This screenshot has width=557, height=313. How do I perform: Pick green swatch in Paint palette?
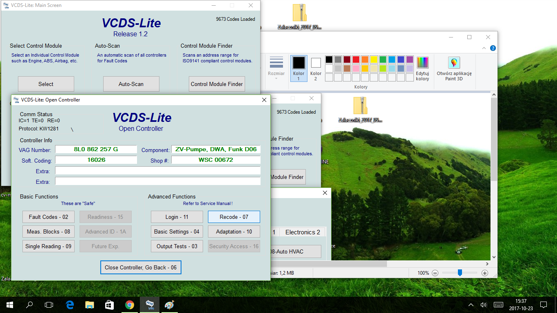(x=382, y=60)
